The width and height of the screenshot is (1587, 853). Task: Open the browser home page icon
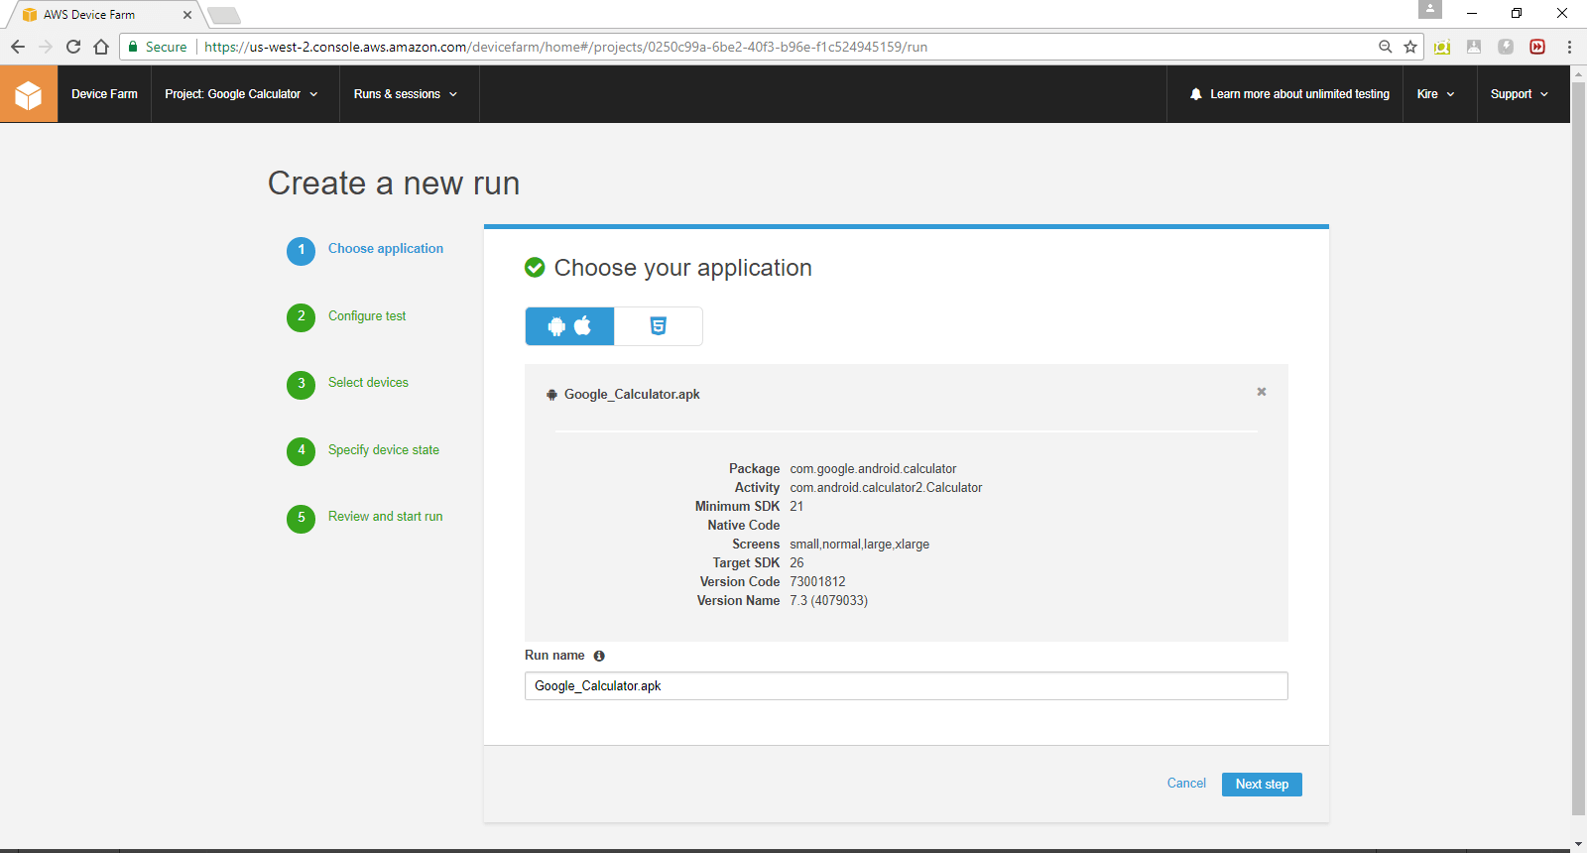101,47
